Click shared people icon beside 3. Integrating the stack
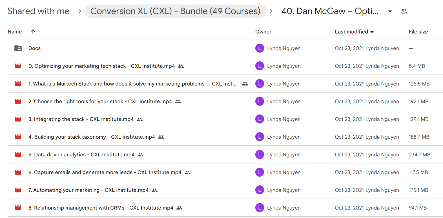This screenshot has width=443, height=218. 140,119
